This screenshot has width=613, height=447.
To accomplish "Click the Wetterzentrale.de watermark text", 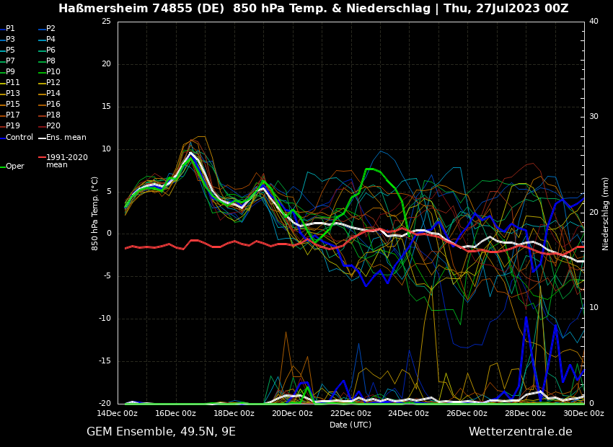I will (x=520, y=432).
